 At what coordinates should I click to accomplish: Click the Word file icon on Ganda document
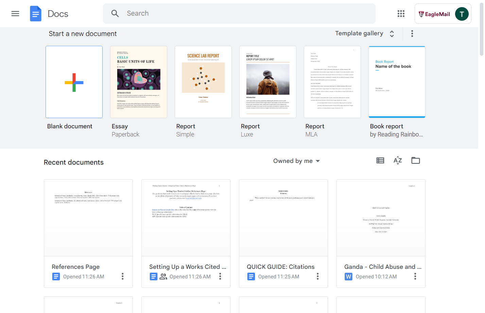(348, 277)
